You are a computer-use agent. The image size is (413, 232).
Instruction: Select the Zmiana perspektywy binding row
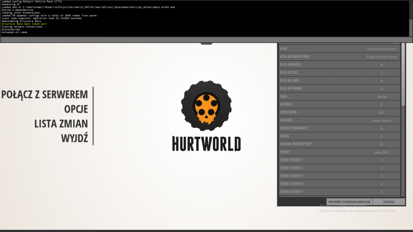coord(340,144)
